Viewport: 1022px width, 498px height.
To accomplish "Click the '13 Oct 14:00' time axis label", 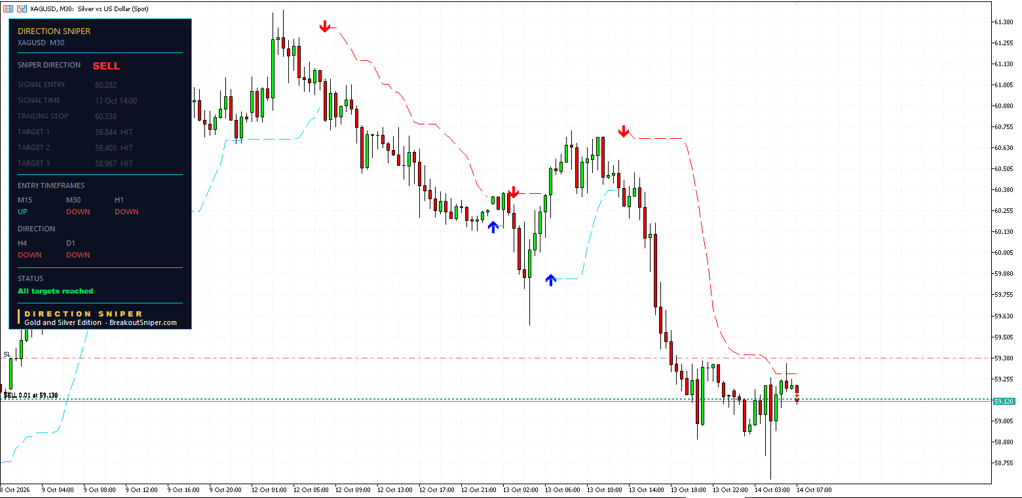I will 647,489.
